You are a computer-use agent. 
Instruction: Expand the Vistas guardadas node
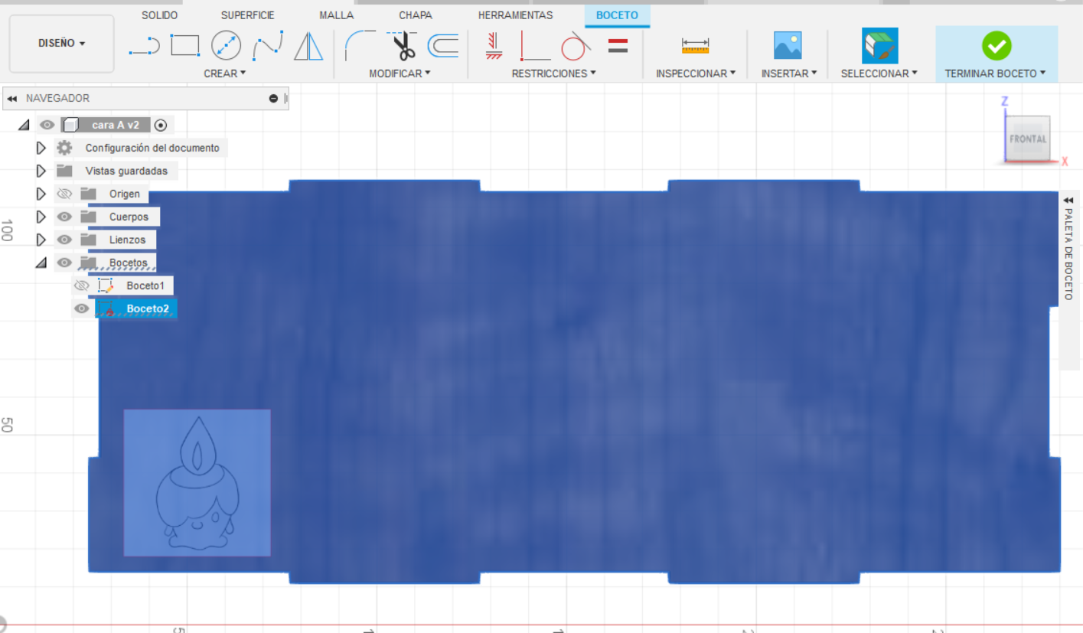tap(41, 171)
